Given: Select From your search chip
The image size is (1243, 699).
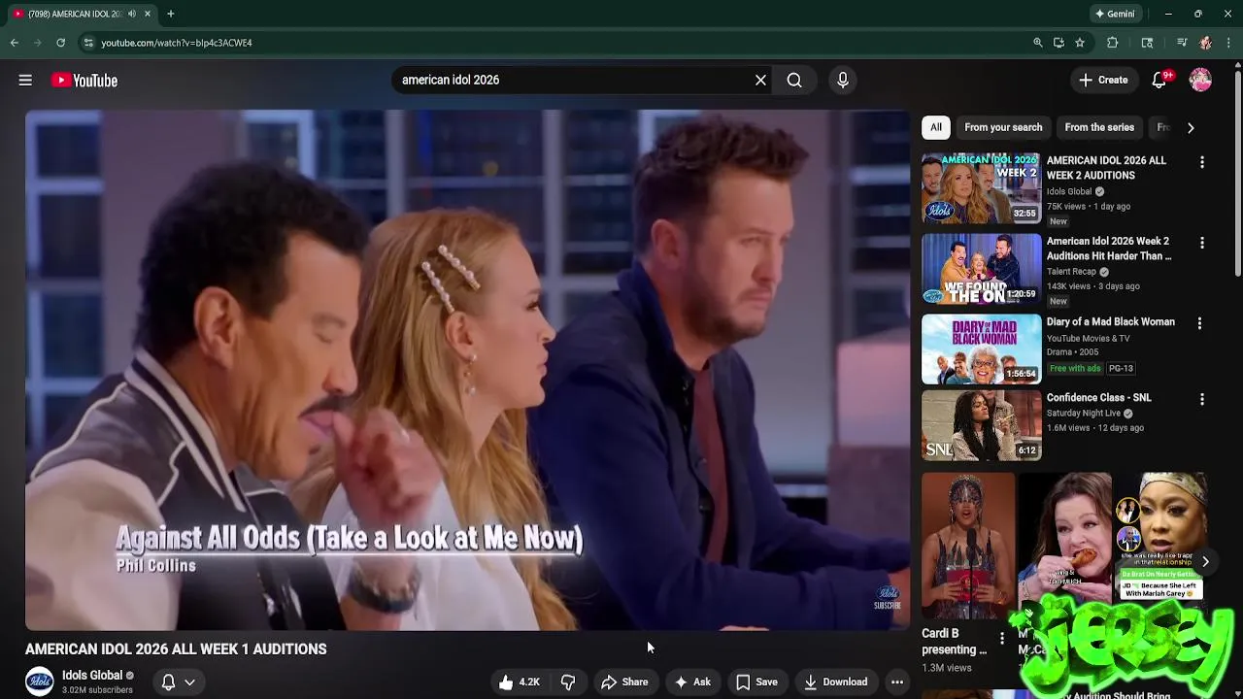Looking at the screenshot, I should click(1003, 127).
